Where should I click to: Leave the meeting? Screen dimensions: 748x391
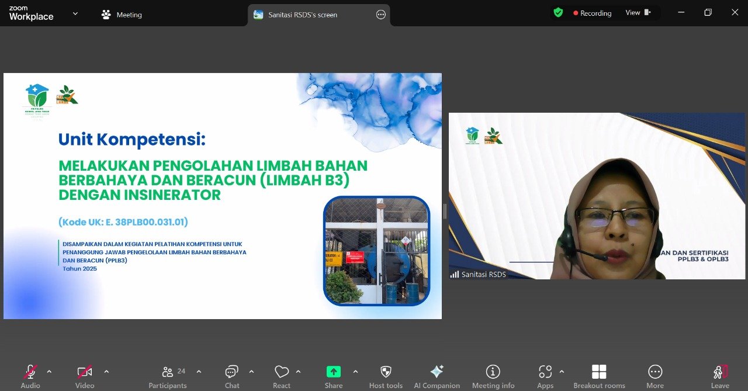click(720, 376)
